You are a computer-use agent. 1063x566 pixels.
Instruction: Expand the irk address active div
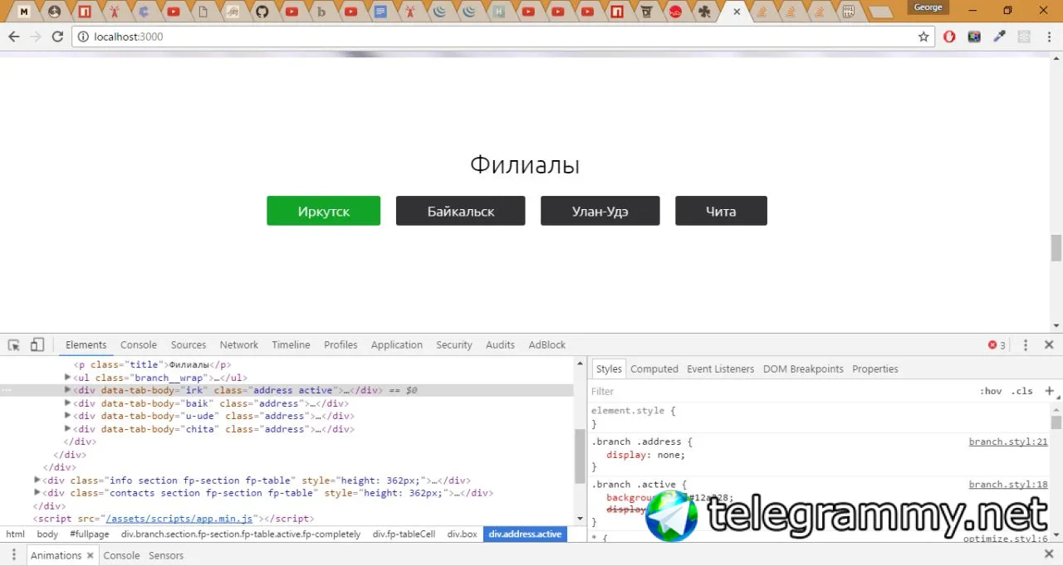[68, 390]
